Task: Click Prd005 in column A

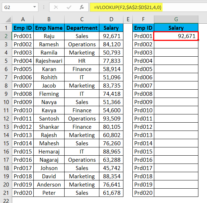Action: coord(23,69)
